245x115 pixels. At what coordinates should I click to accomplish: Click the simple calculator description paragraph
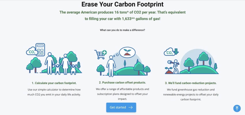pos(54,92)
